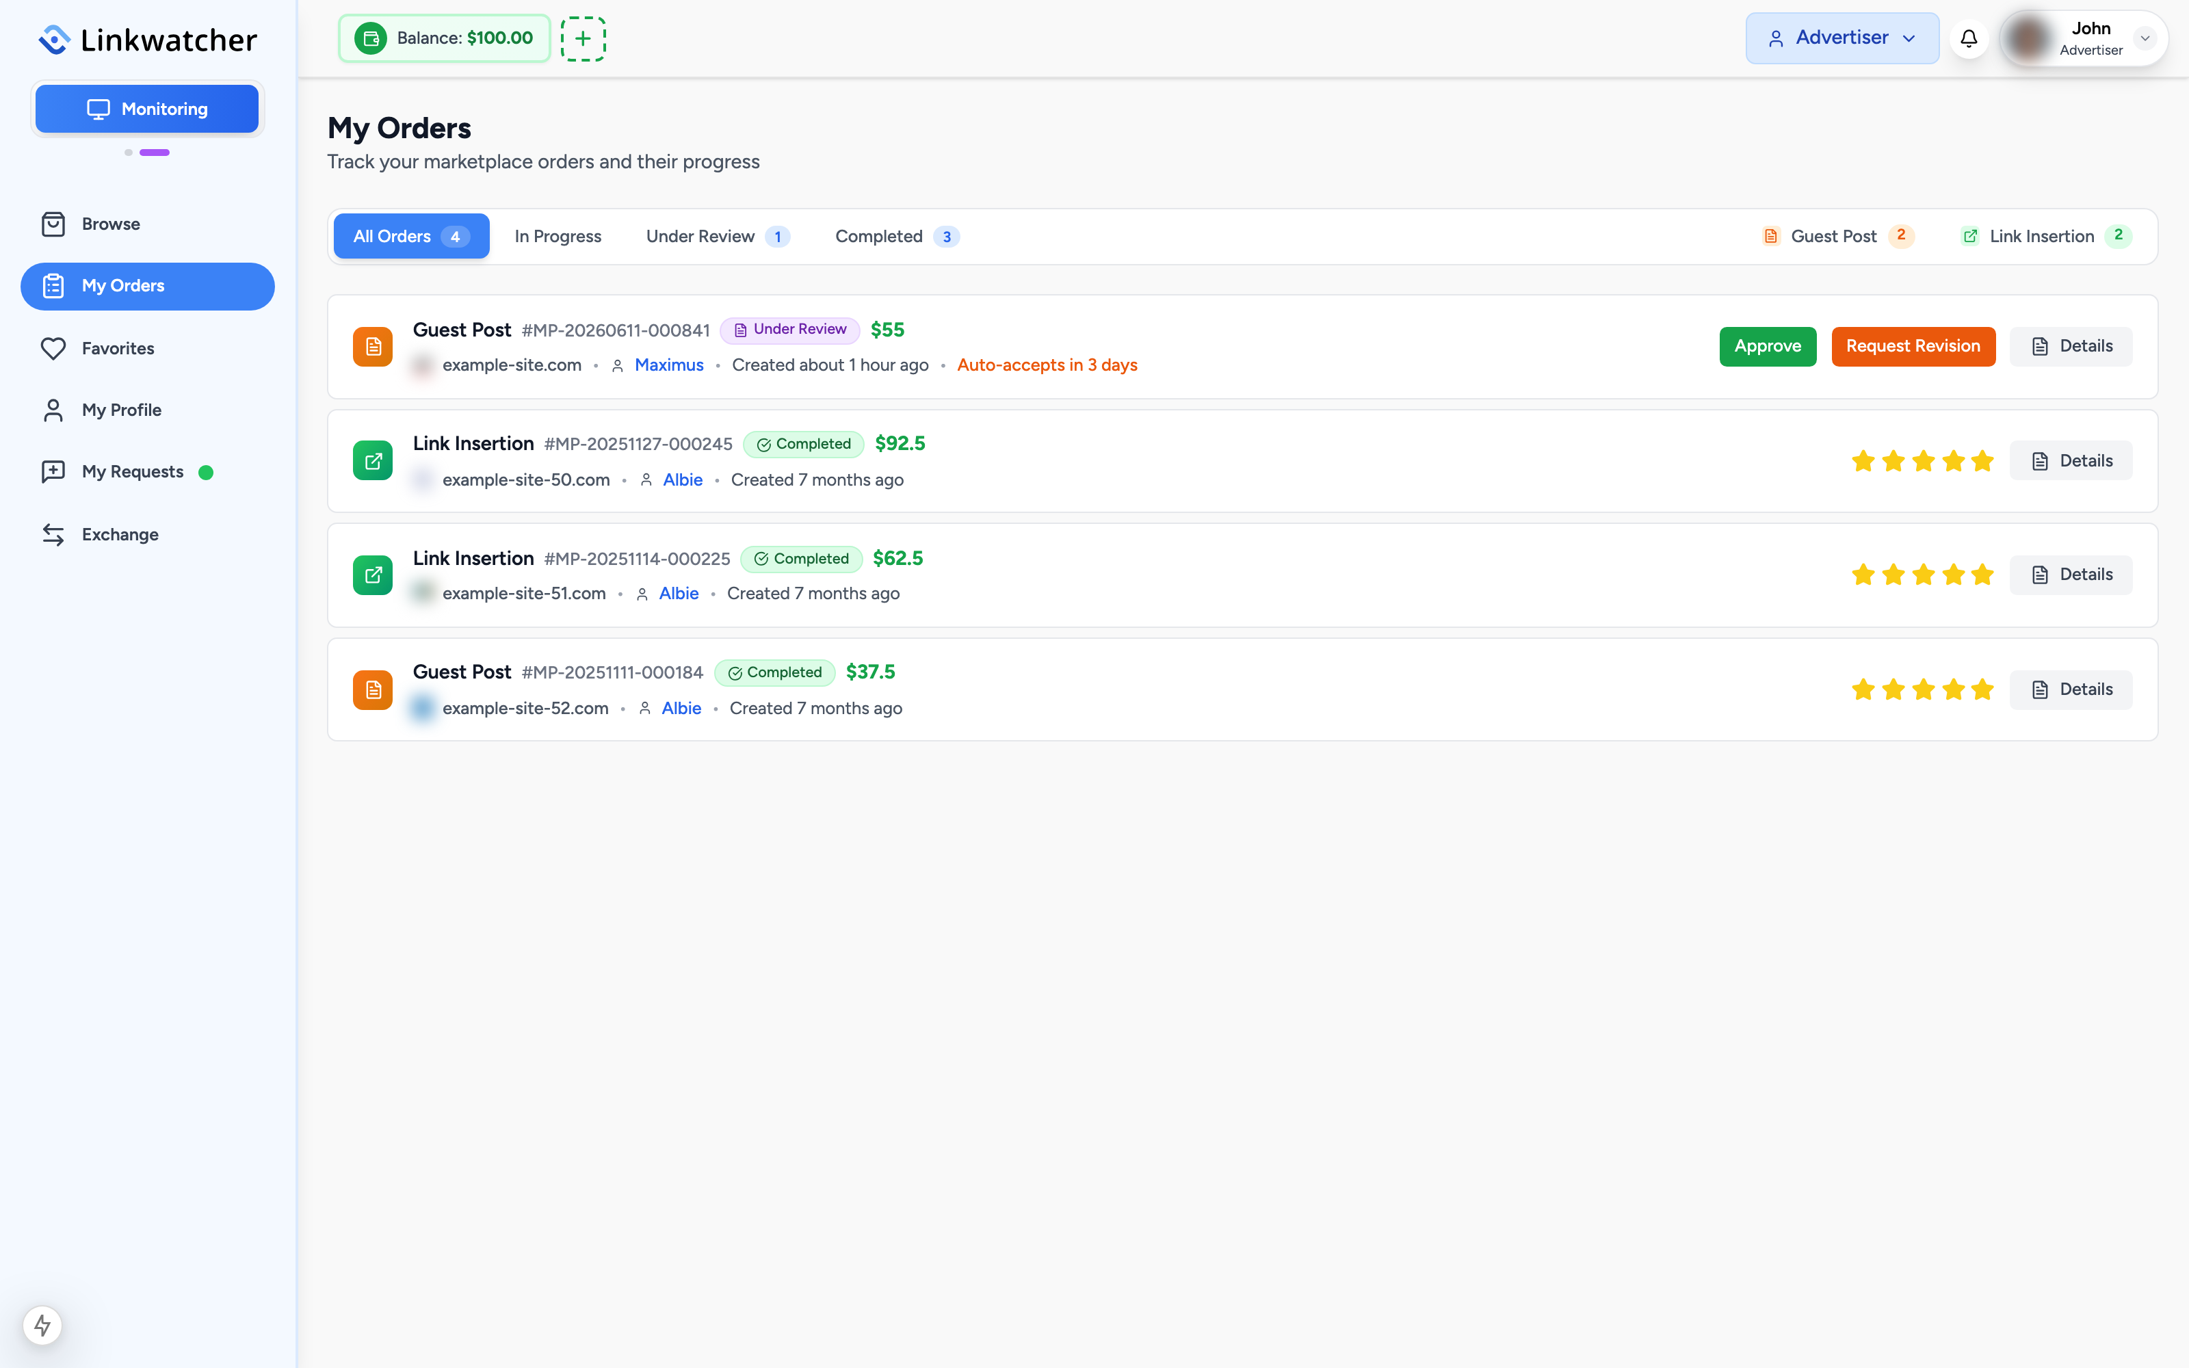This screenshot has width=2189, height=1368.
Task: Open Details for order #MP-20251127-000245
Action: click(x=2071, y=460)
